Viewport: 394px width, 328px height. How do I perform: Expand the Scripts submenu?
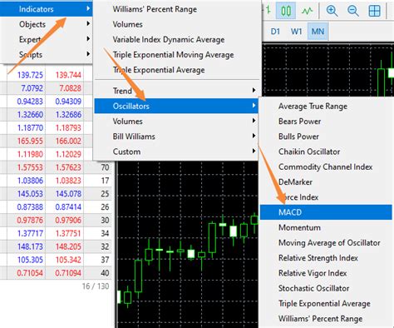point(47,54)
